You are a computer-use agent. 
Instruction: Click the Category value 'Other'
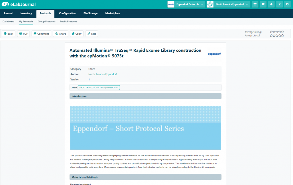(x=92, y=69)
